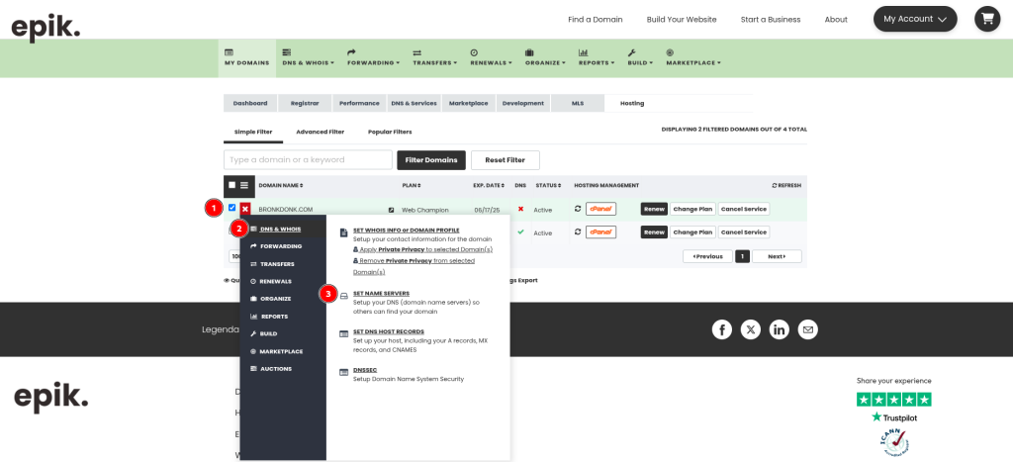Sort by the EXP. DATE column header
1013x462 pixels.
point(489,185)
